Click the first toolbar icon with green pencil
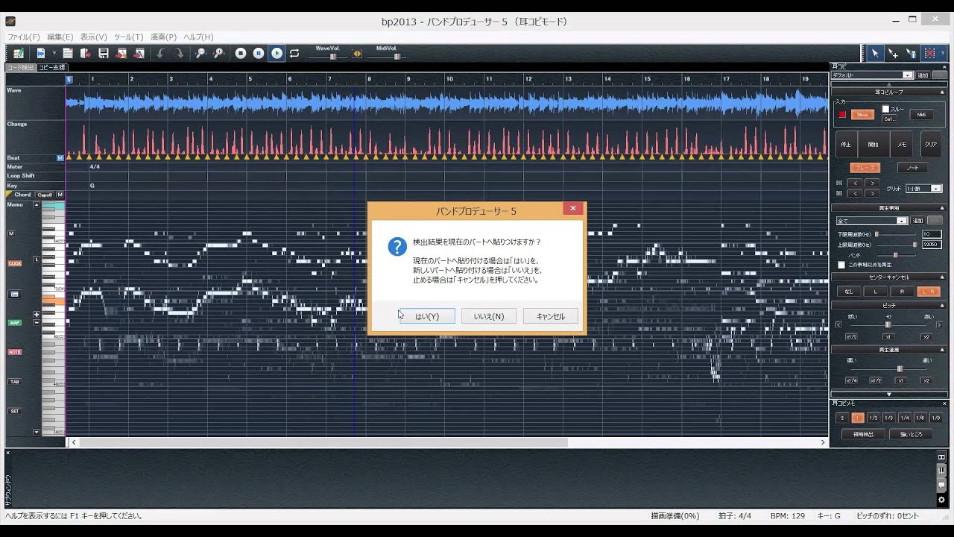Image resolution: width=954 pixels, height=537 pixels. tap(19, 53)
